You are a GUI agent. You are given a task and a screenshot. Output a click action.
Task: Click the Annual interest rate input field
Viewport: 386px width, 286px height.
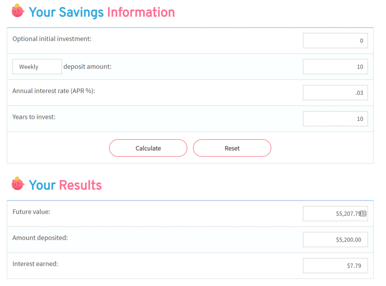tap(335, 93)
